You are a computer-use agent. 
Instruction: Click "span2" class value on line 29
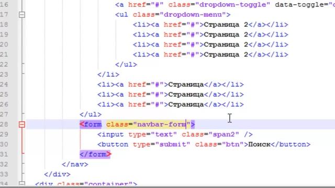click(x=224, y=135)
